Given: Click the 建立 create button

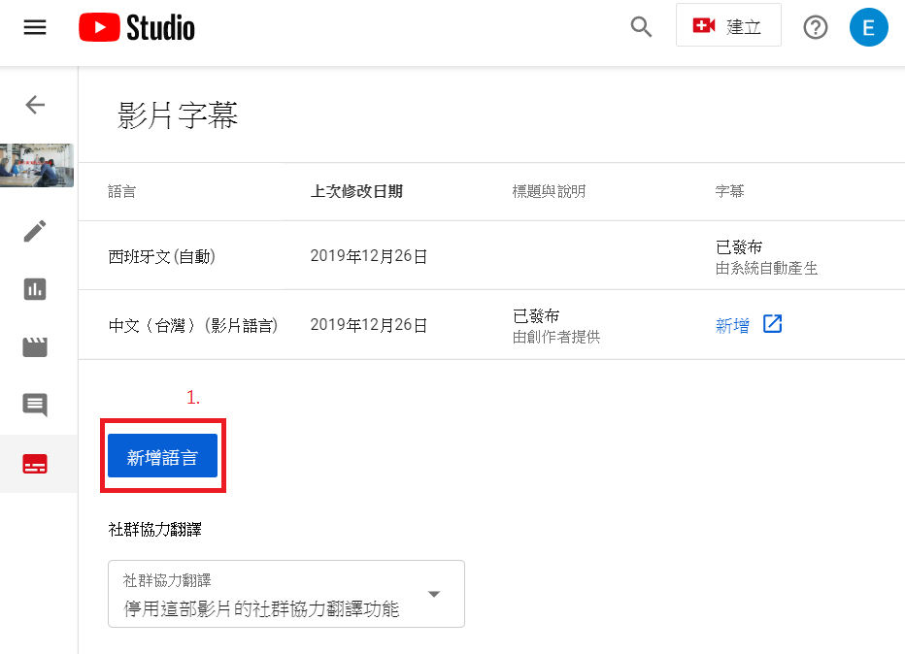Looking at the screenshot, I should tap(728, 25).
